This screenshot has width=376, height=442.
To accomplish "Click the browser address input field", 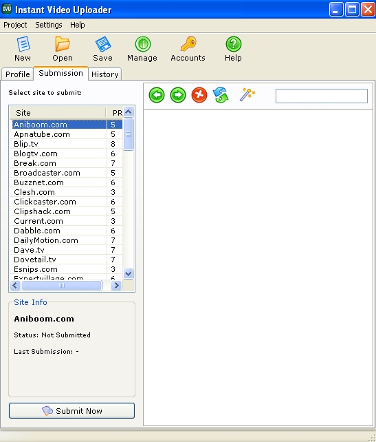I will [322, 96].
